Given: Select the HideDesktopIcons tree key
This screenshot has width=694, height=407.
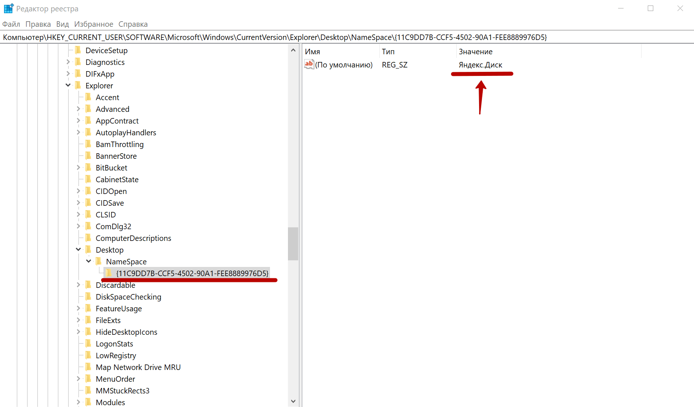Looking at the screenshot, I should coord(127,332).
